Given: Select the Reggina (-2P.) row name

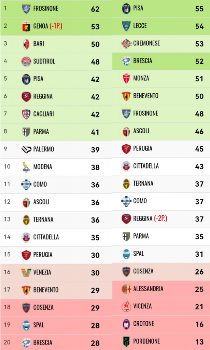Looking at the screenshot, I should [150, 218].
